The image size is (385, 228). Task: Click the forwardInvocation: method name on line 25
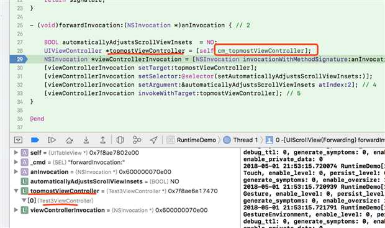[x=91, y=25]
